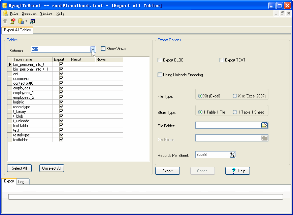This screenshot has width=293, height=215.
Task: Toggle Using Unicode Encoding checkbox
Action: click(160, 75)
